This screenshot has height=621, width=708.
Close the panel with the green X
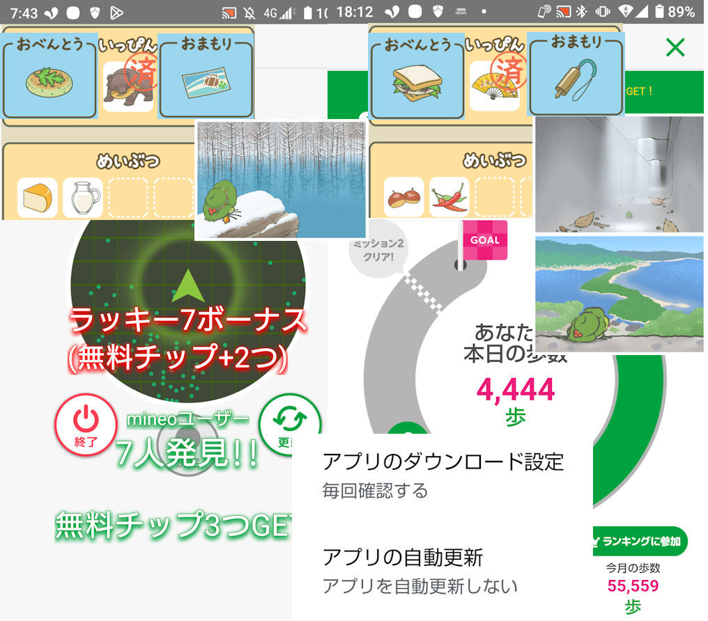click(x=675, y=47)
